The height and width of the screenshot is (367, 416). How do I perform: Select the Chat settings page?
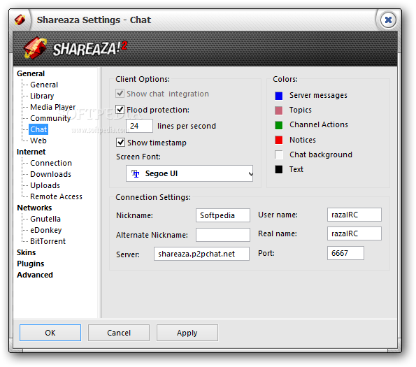38,129
